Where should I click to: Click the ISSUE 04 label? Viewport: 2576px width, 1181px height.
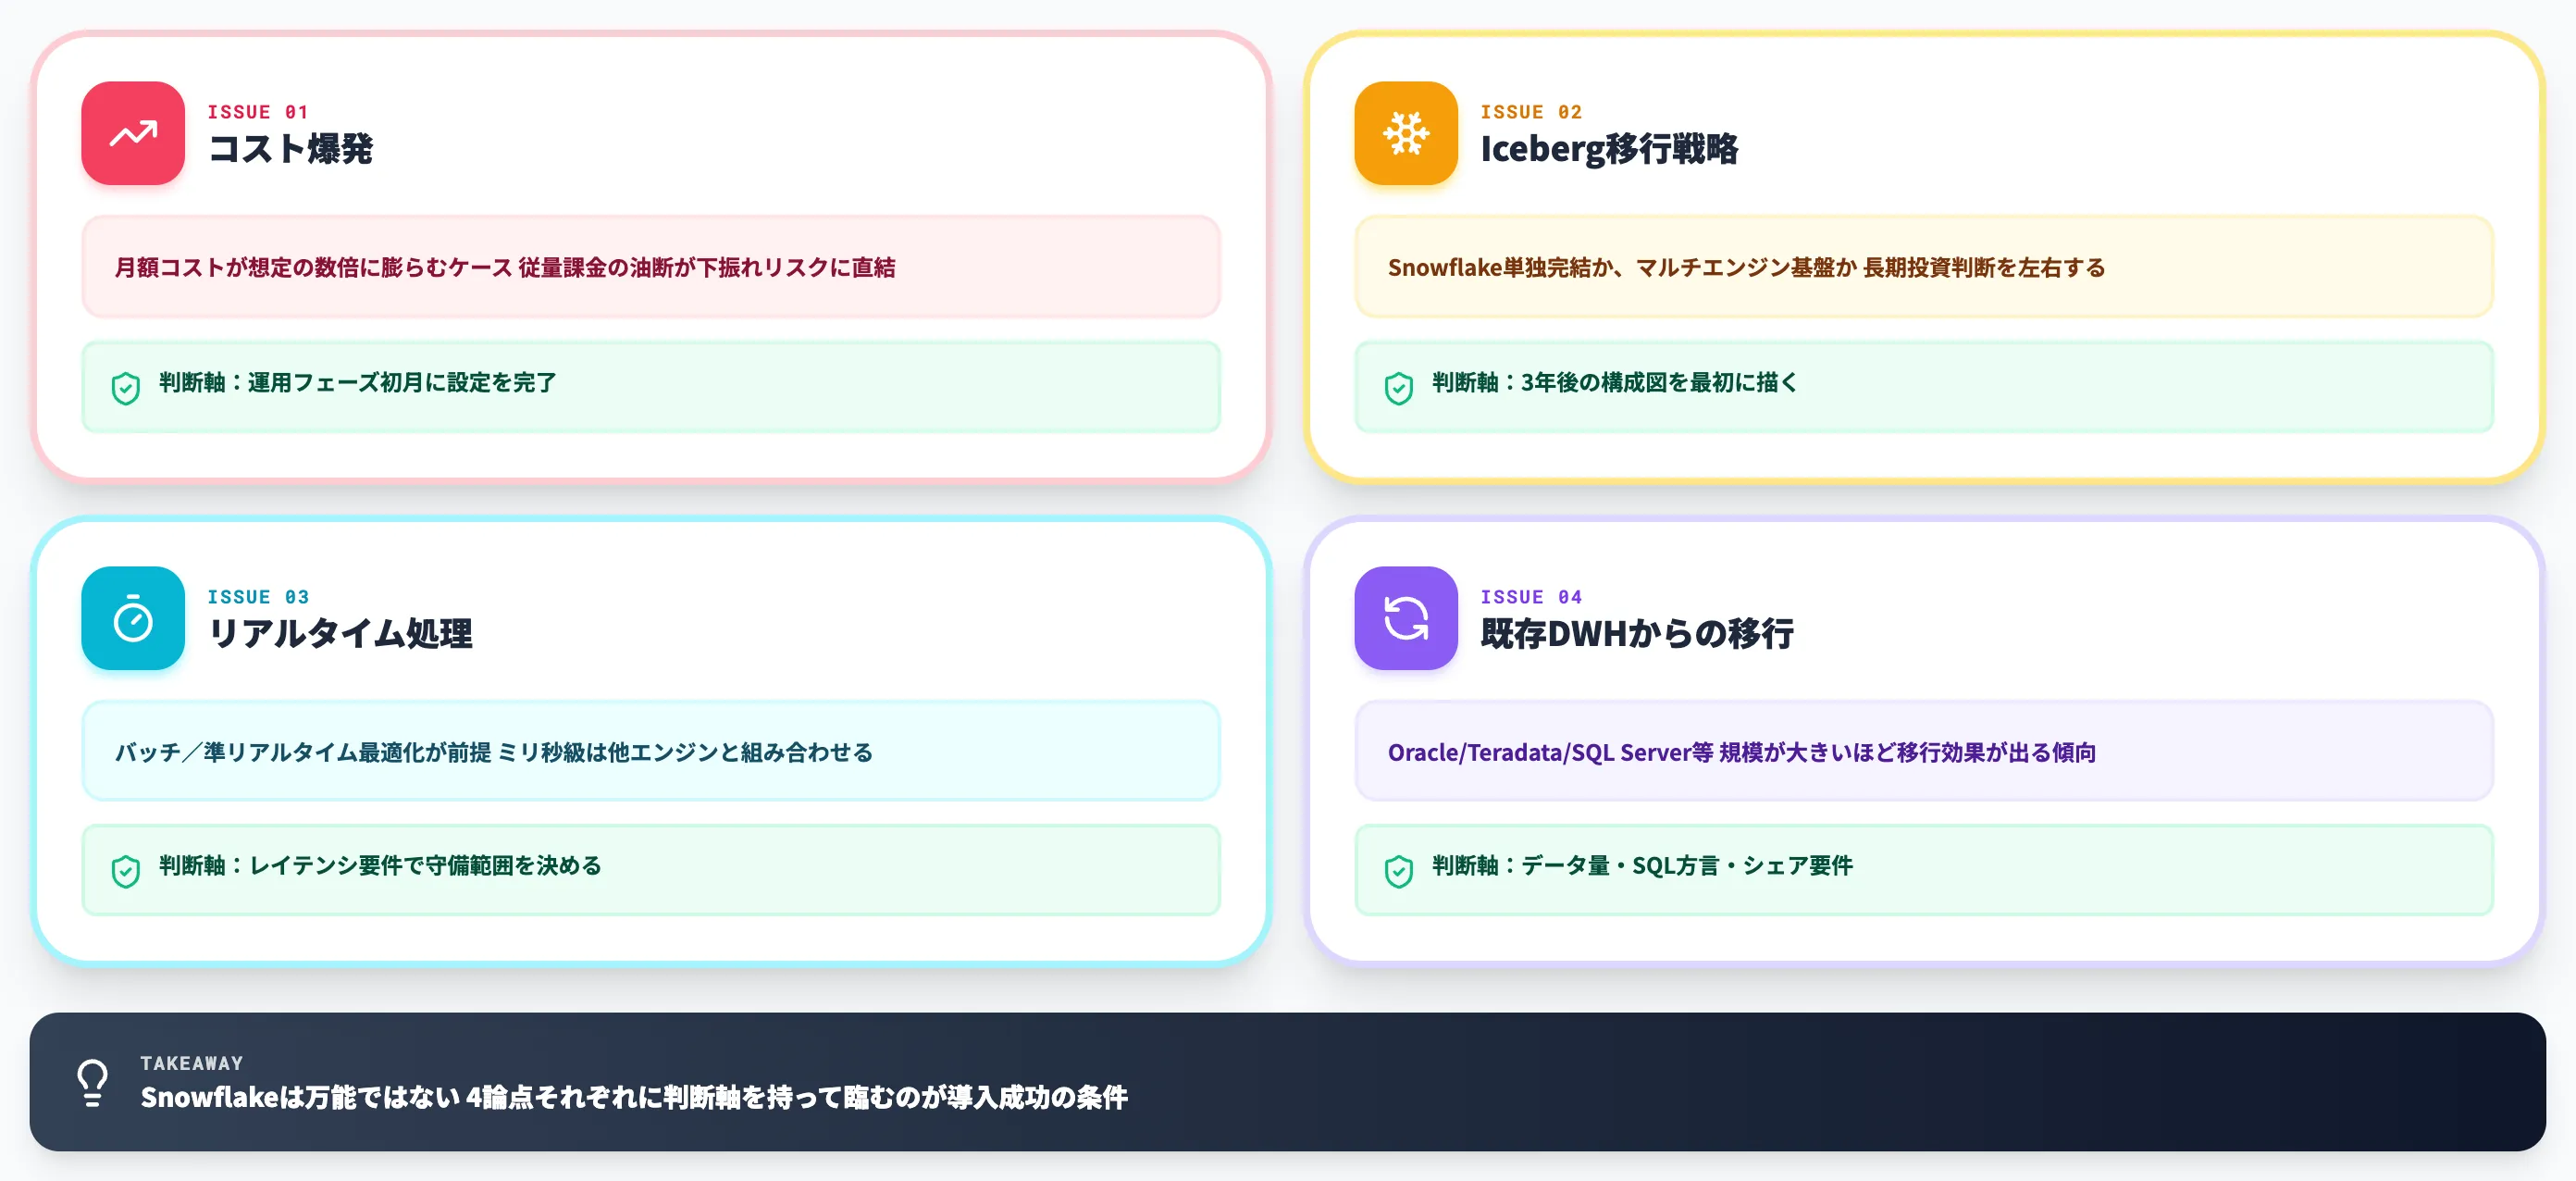(x=1531, y=597)
